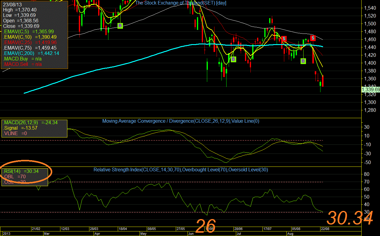This screenshot has width=380, height=236.
Task: Click the '22/08' date on the time axis
Action: [x=325, y=229]
